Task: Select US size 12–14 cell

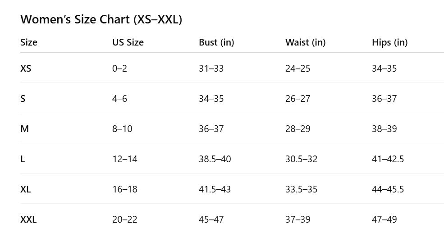Action: pos(124,160)
